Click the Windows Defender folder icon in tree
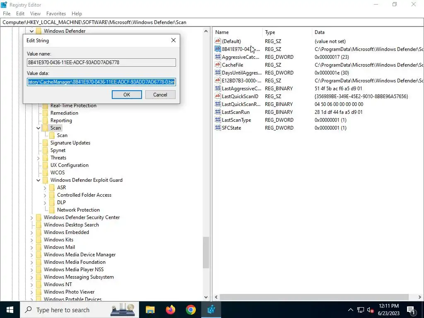Viewport: 424px width, 318px height. (x=39, y=31)
